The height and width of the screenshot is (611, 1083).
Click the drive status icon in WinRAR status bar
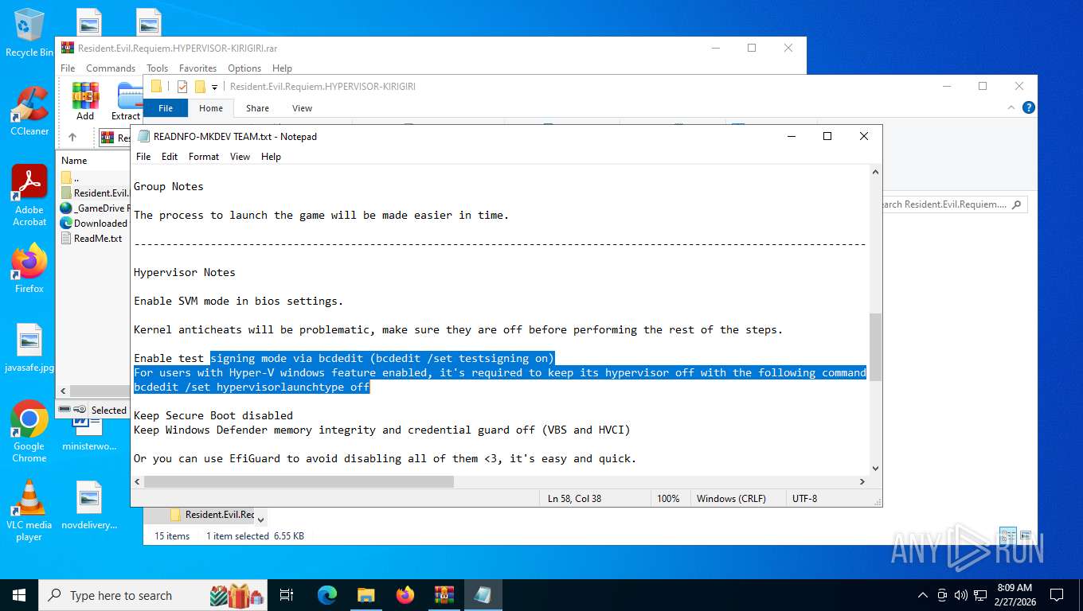click(65, 410)
